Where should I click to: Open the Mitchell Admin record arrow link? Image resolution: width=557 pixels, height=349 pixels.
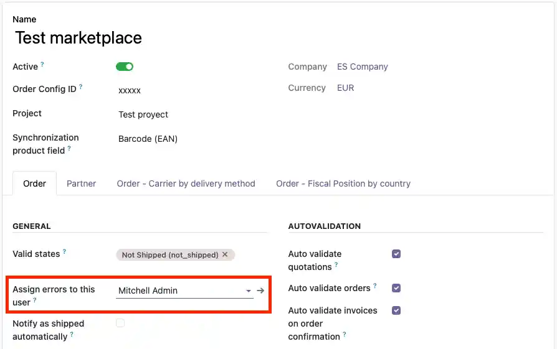[x=260, y=291]
